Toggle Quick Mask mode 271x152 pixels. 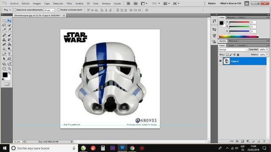7,84
